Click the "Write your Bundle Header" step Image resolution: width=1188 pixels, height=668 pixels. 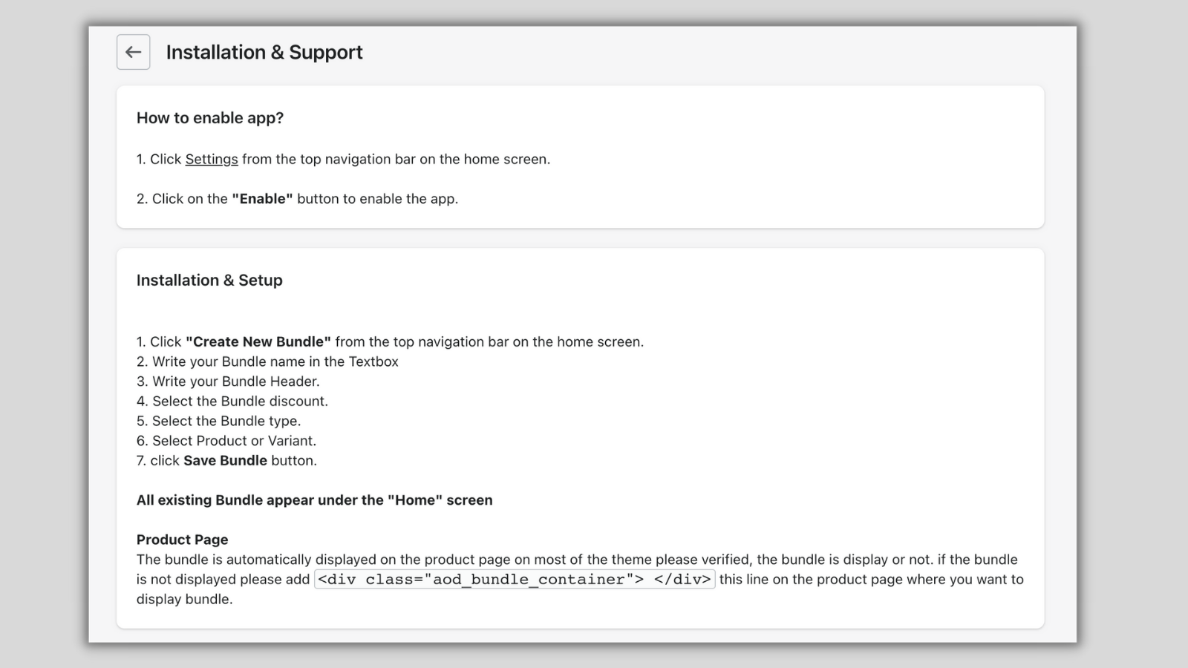pos(235,382)
